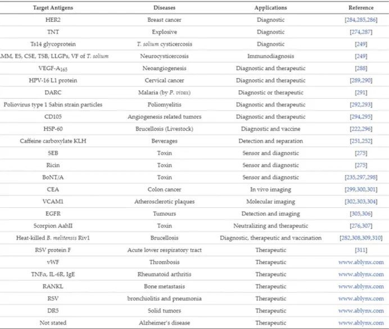
Task: Click the Caffeine carboxylate KLH cell
Action: click(53, 141)
